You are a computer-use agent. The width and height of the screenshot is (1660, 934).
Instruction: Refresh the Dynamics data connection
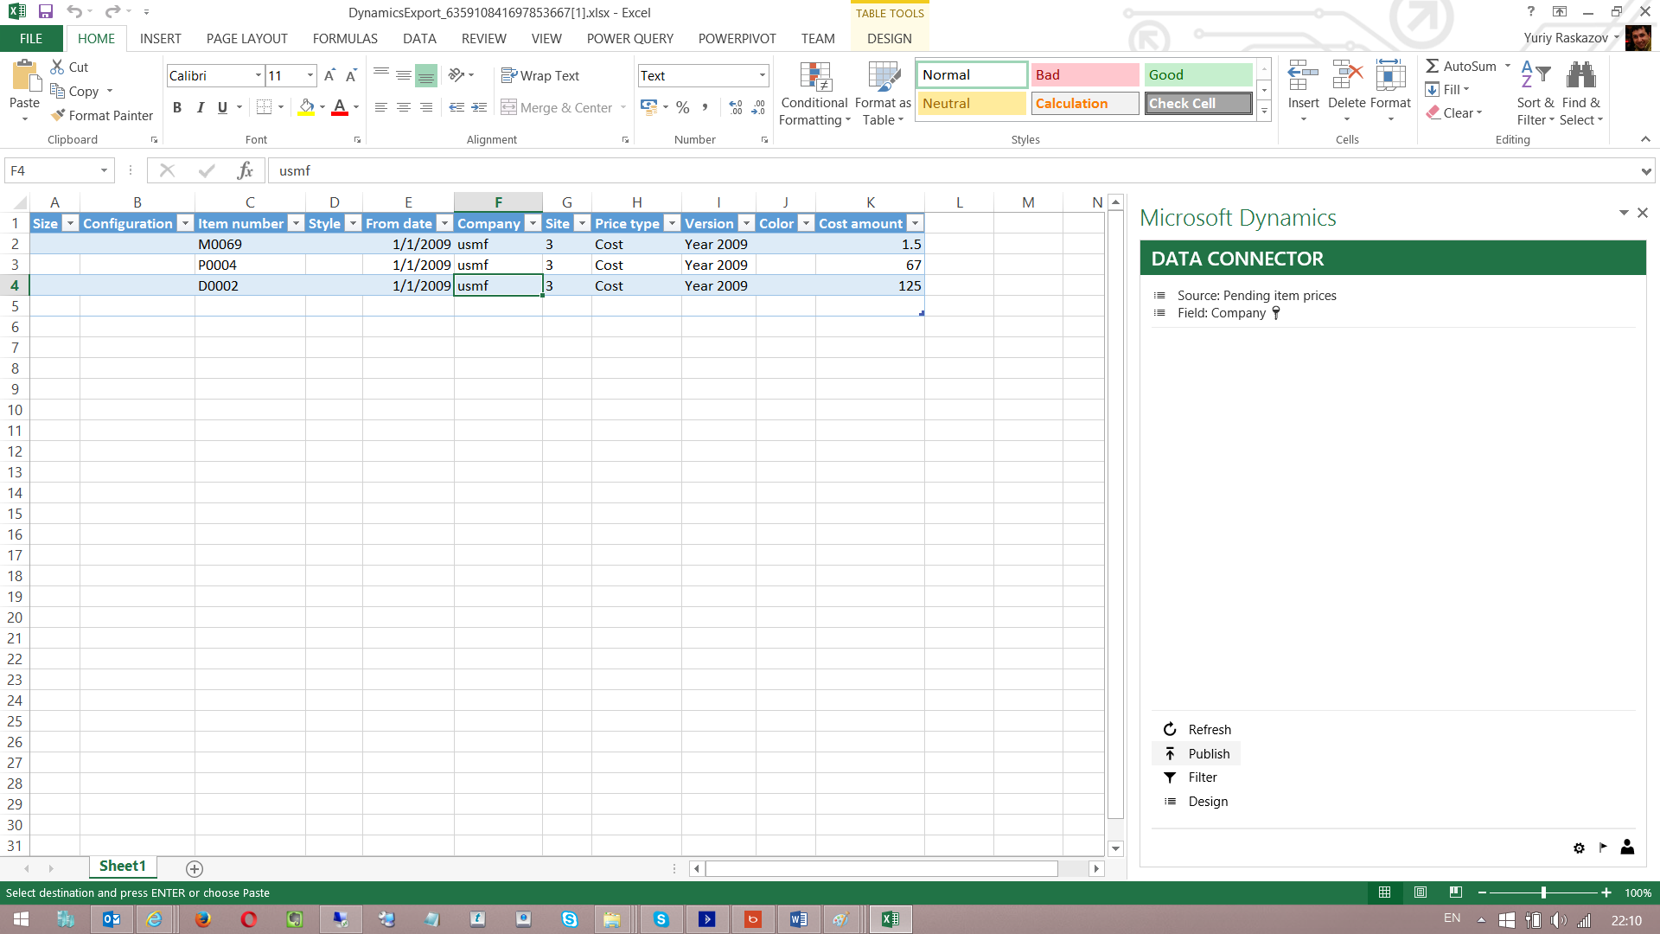[1209, 729]
